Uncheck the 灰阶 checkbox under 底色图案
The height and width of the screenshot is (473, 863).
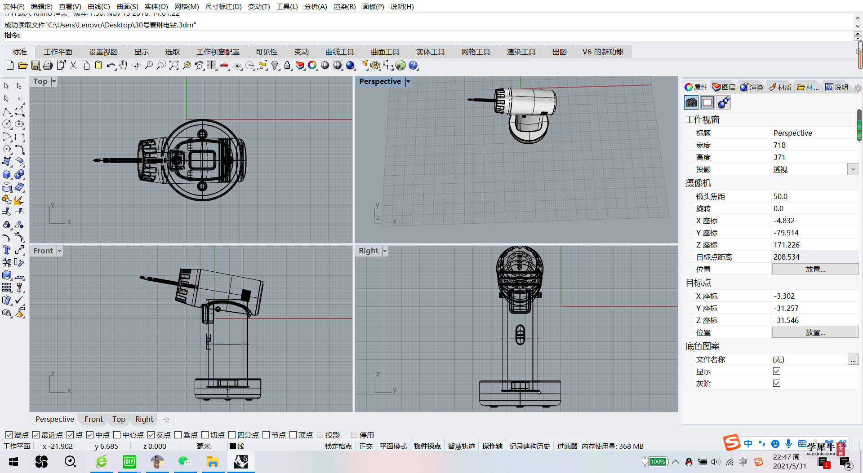click(777, 383)
